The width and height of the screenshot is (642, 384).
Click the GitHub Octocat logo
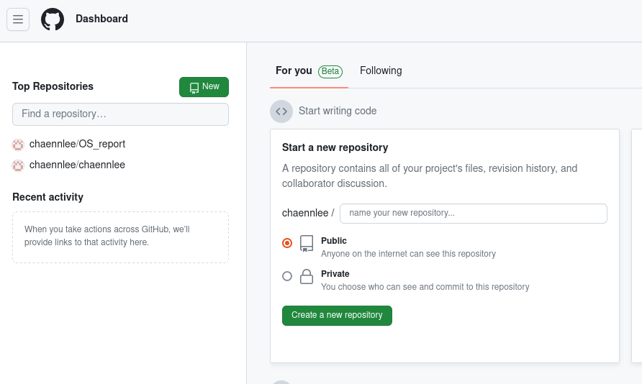point(53,19)
